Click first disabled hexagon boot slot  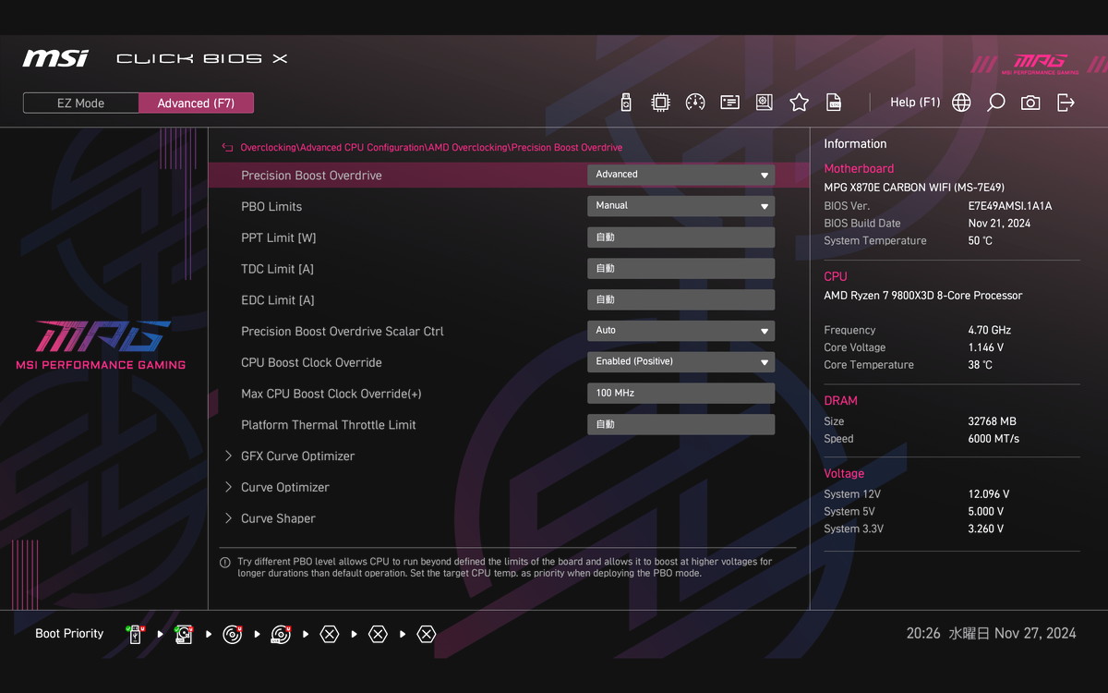pyautogui.click(x=330, y=634)
